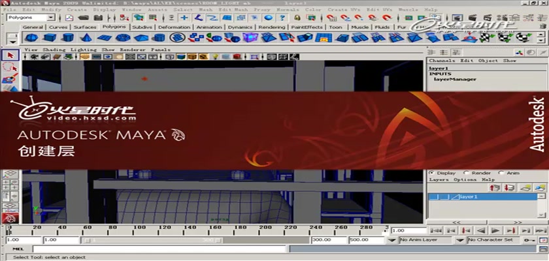Switch to select by object type mode
Screen dimensions: 549x261
[x=139, y=18]
